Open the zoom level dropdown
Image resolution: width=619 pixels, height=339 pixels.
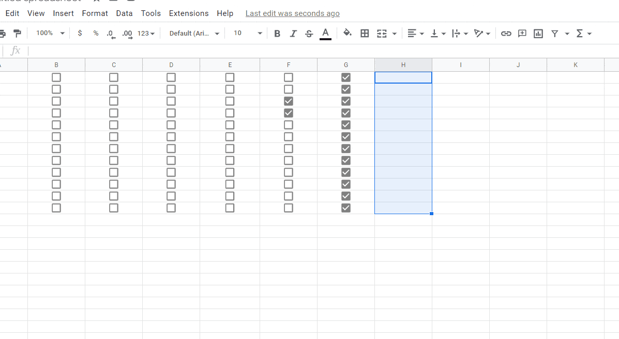[x=49, y=33]
